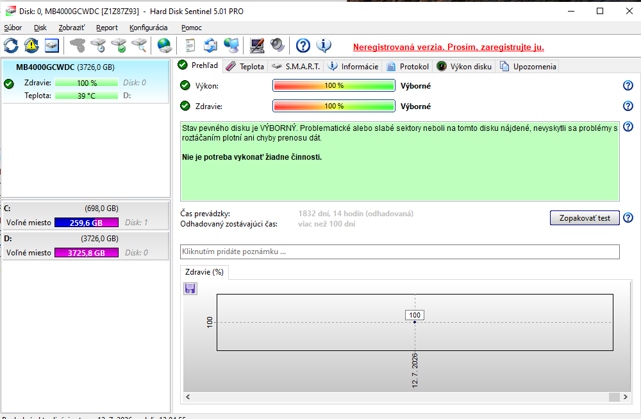Click the question mark help toolbar icon
Image resolution: width=641 pixels, height=419 pixels.
pos(303,46)
